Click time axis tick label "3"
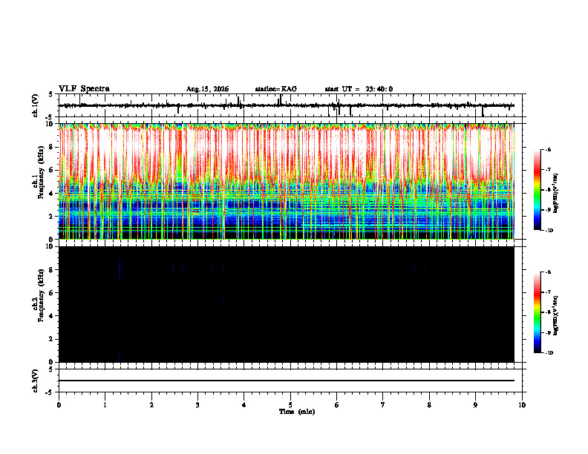This screenshot has height=454, width=588. click(197, 405)
